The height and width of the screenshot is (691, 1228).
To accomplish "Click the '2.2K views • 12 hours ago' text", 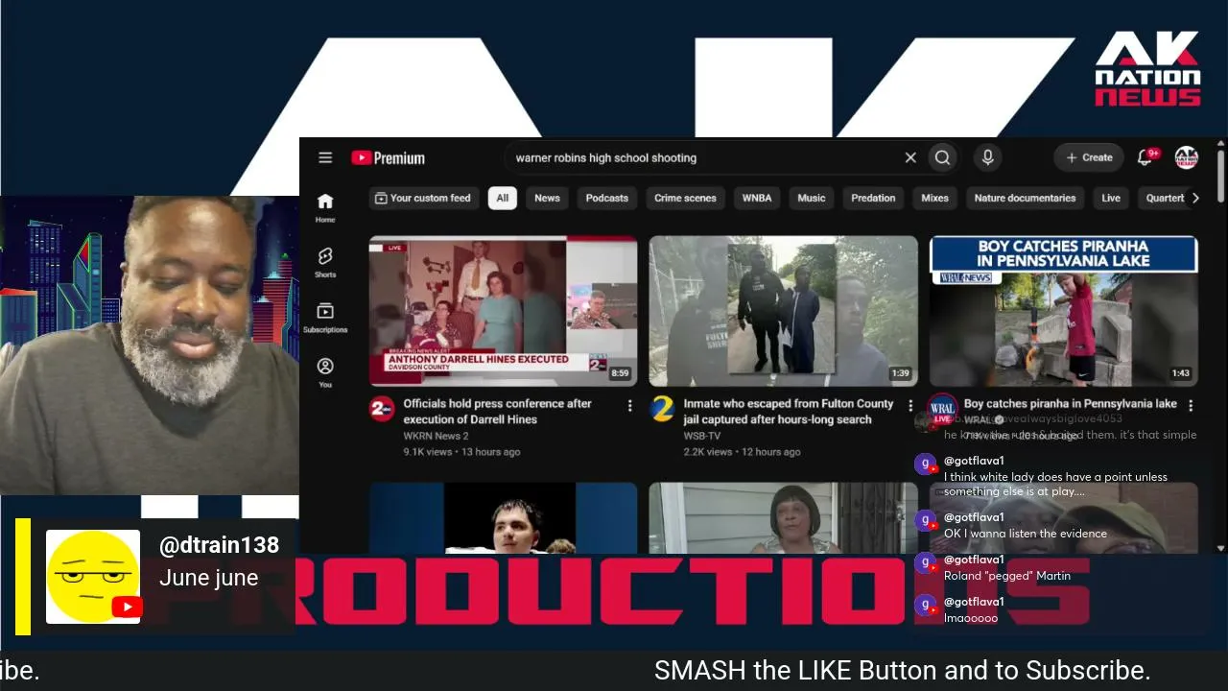I will coord(742,452).
